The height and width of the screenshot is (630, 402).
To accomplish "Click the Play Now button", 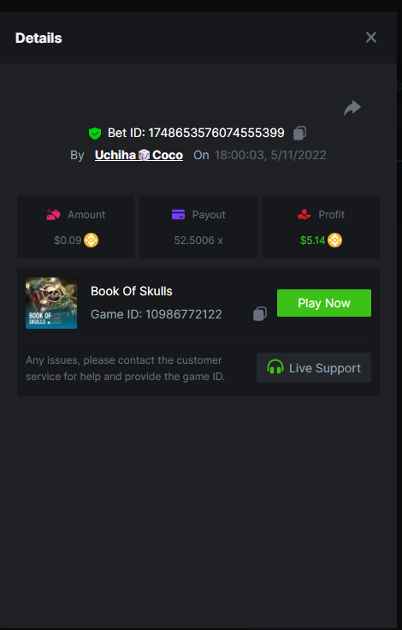I will point(324,303).
